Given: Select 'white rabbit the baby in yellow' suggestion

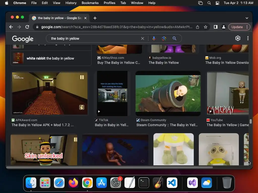Looking at the screenshot, I should point(51,58).
